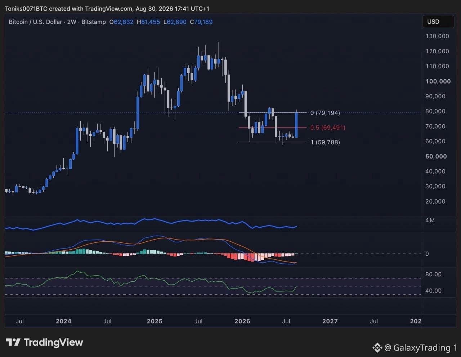Click the bold 50,000 price axis label
This screenshot has height=357, width=461.
coord(436,156)
